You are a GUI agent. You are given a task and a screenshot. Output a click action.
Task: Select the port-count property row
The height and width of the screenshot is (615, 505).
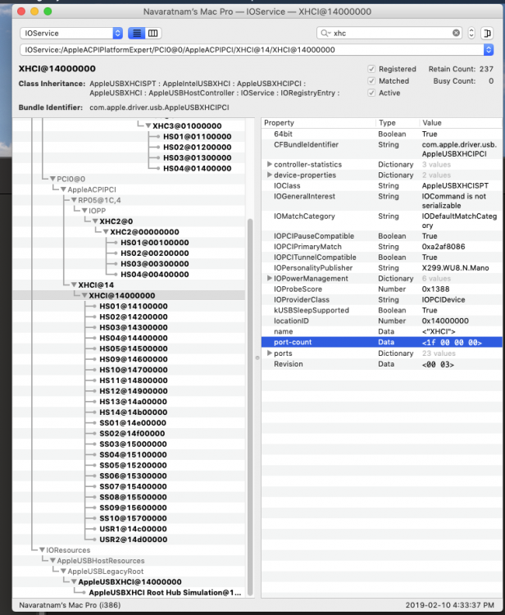pos(381,342)
